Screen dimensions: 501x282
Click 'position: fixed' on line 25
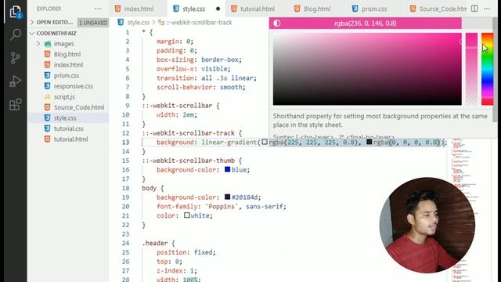186,252
